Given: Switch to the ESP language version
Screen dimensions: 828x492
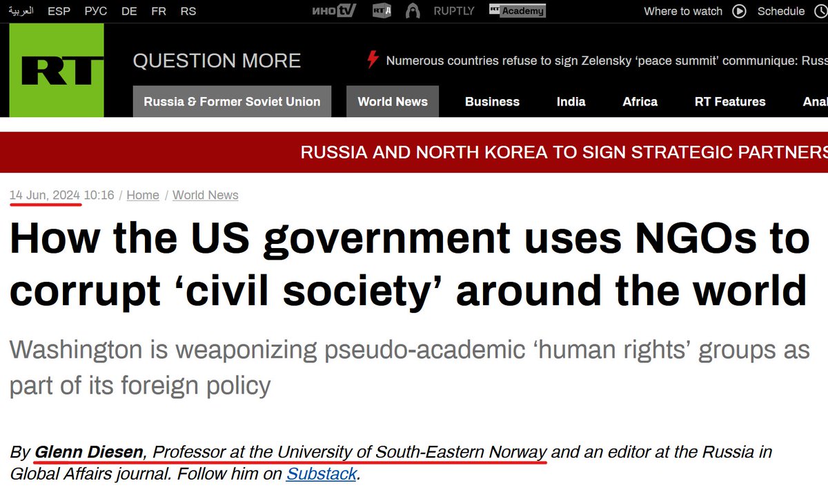Looking at the screenshot, I should [59, 11].
